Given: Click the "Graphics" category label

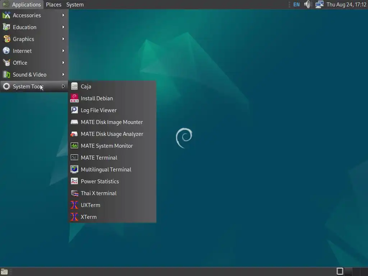Looking at the screenshot, I should pyautogui.click(x=23, y=39).
